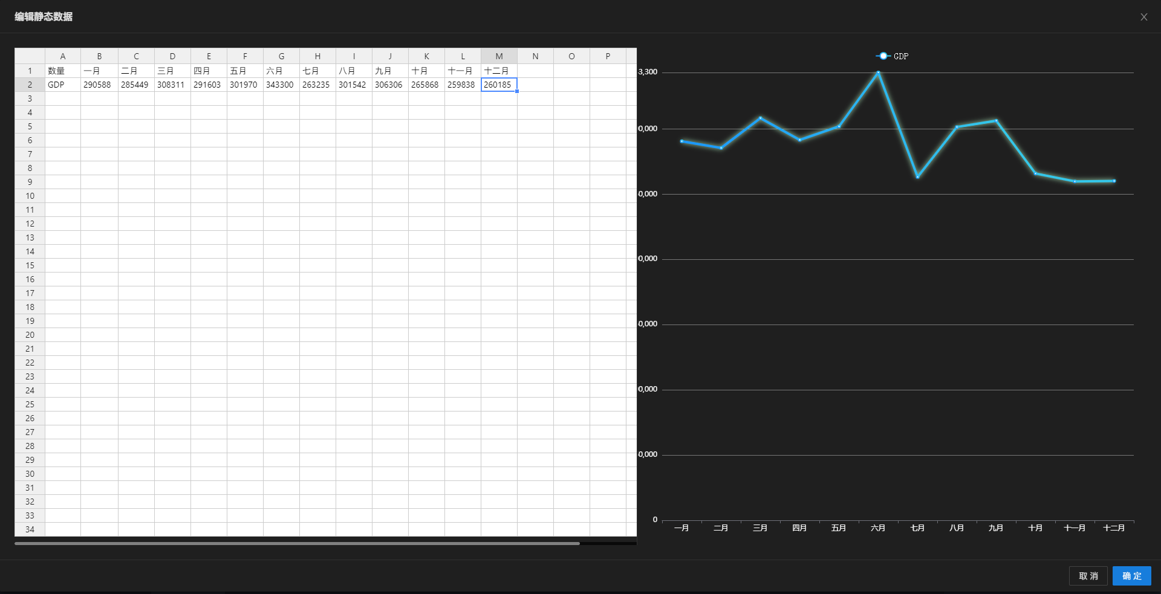Click the 取消 cancel button
Screen dimensions: 1161x594
click(1088, 576)
